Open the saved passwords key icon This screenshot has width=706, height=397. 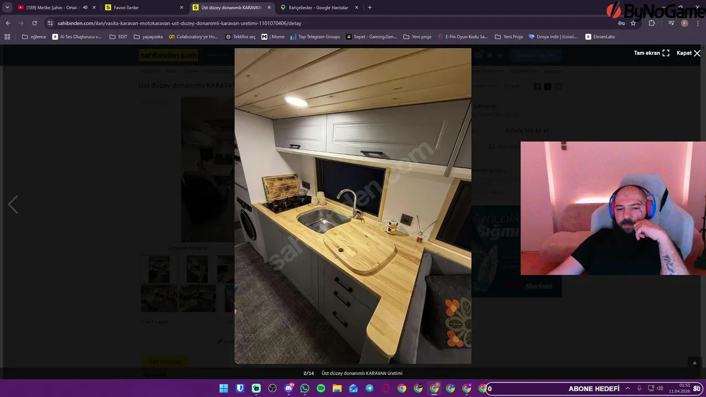(x=621, y=23)
